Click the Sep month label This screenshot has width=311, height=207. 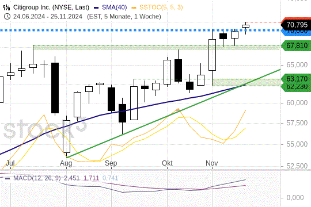coord(111,163)
